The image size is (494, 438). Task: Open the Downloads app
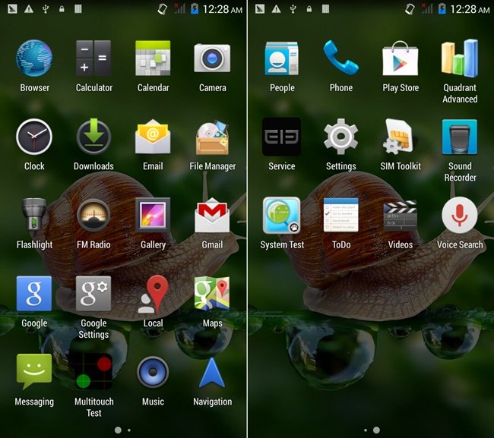pyautogui.click(x=93, y=137)
